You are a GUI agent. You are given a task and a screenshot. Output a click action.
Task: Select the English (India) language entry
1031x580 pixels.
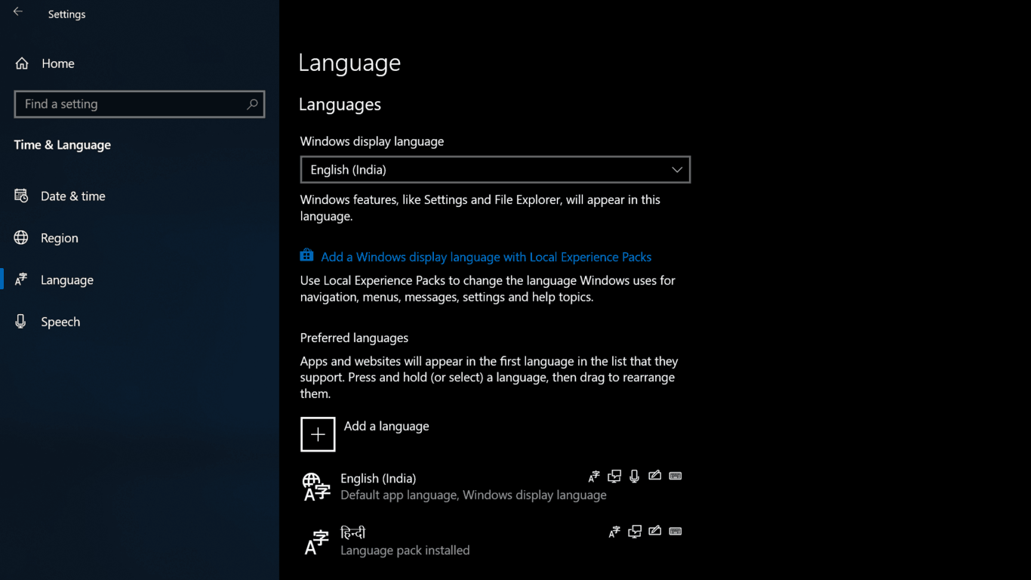(x=495, y=487)
